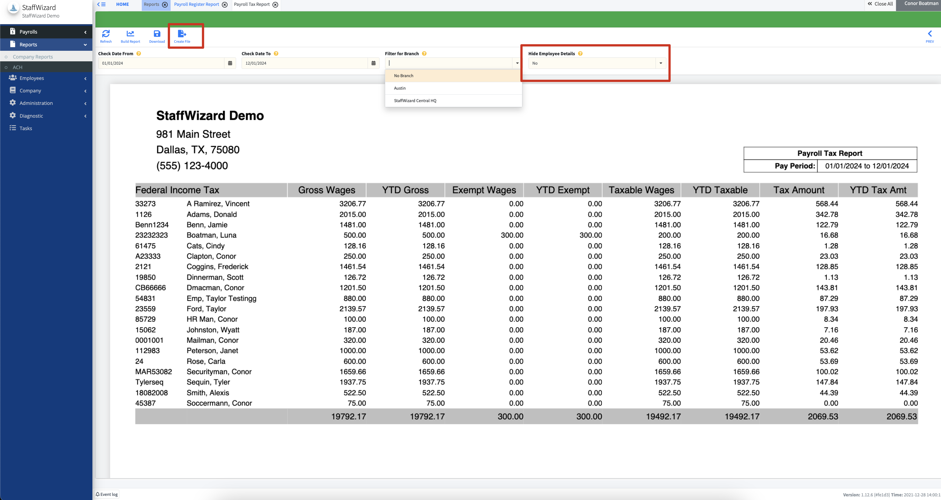Close the Payroll Register Report tab
Screen dimensions: 941x500
pyautogui.click(x=225, y=5)
